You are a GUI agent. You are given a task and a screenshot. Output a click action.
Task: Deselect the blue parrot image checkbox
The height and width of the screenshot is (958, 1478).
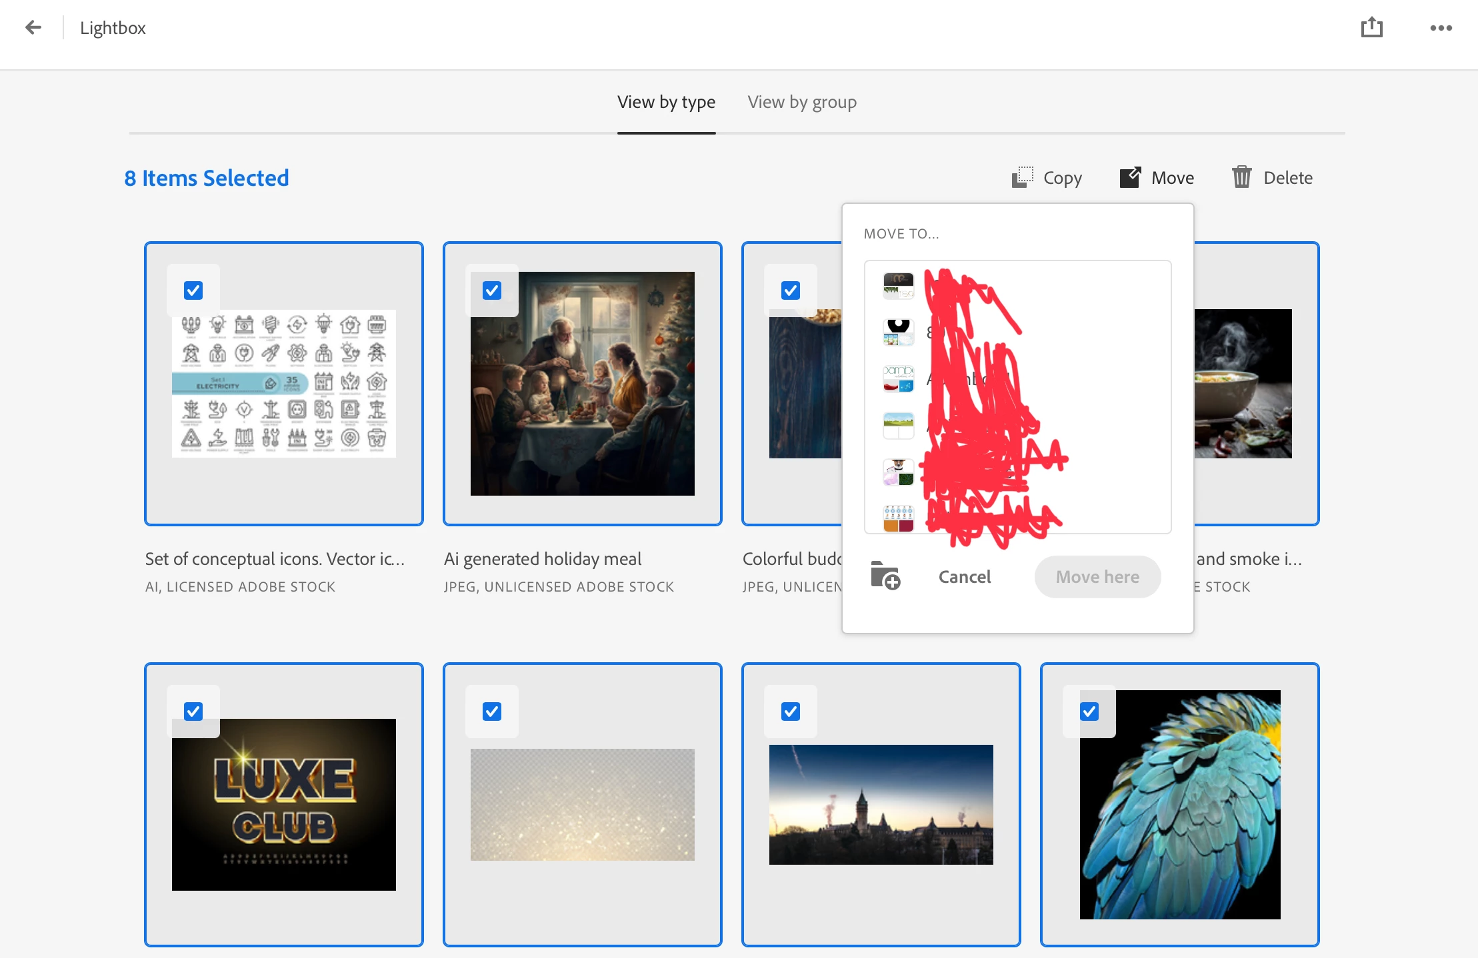1089,712
